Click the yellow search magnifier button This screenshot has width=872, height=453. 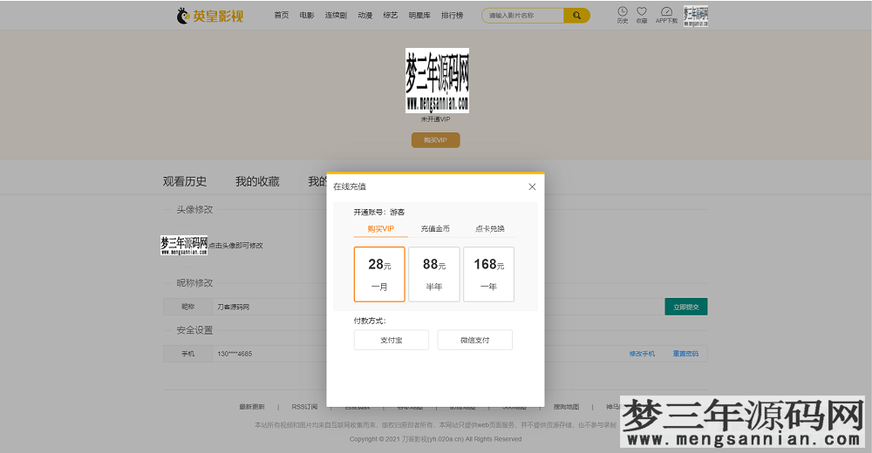coord(576,16)
